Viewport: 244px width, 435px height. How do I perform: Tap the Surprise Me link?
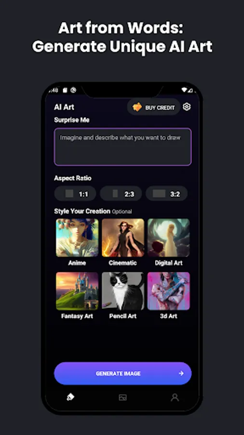(72, 120)
